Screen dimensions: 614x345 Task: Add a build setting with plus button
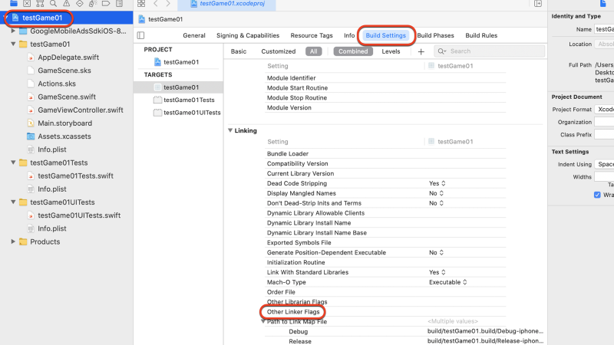coord(421,51)
